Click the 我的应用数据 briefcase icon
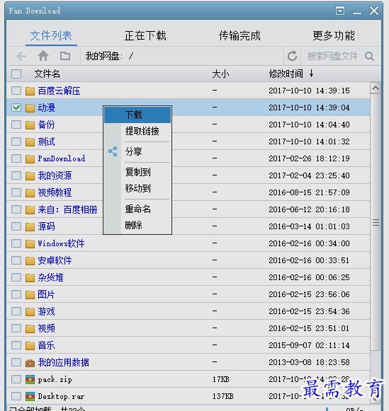 point(30,363)
